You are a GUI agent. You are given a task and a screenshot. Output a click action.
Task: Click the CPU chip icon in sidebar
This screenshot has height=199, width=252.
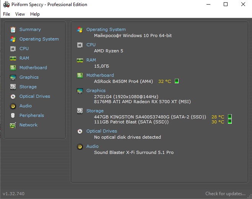point(13,49)
